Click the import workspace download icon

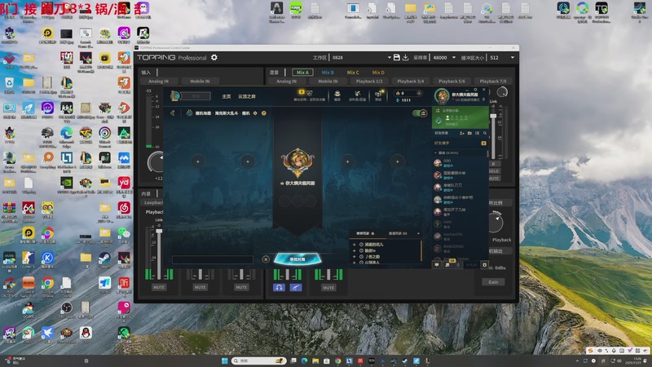point(405,57)
